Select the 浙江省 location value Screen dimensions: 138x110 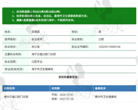(36, 47)
